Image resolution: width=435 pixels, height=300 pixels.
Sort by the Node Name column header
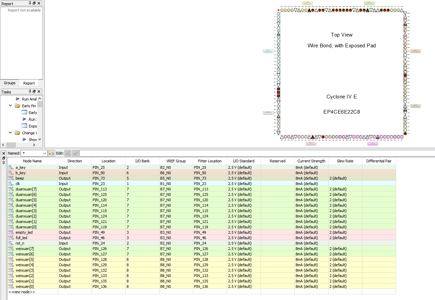(32, 161)
